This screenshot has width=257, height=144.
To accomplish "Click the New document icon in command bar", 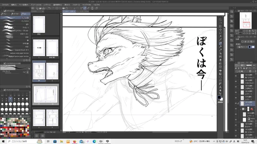I will coord(37,8).
